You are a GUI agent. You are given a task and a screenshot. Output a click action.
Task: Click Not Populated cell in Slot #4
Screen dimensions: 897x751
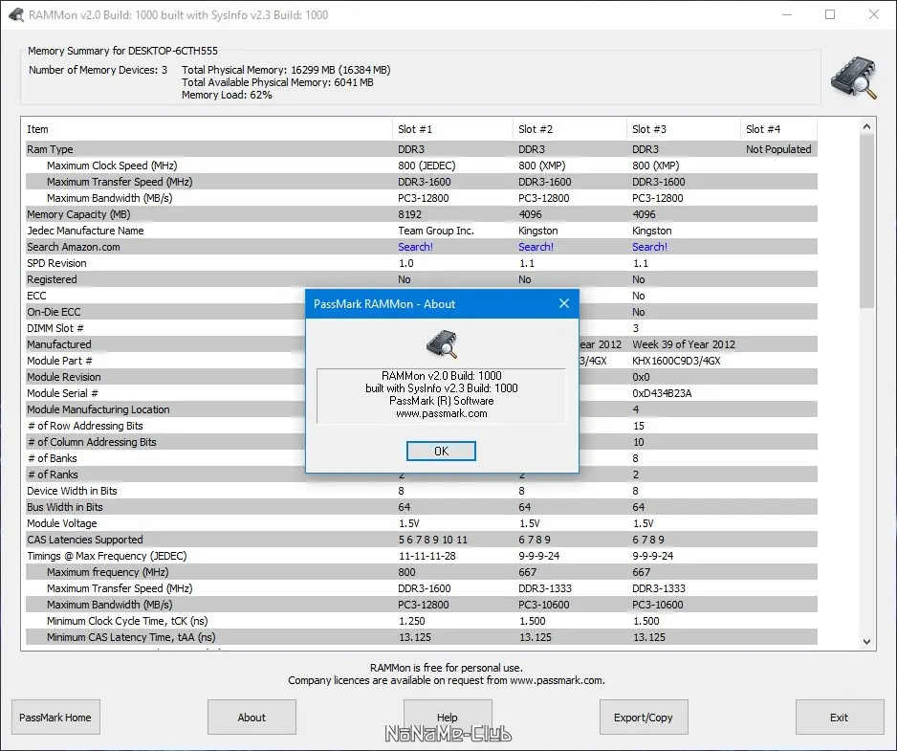click(x=778, y=149)
